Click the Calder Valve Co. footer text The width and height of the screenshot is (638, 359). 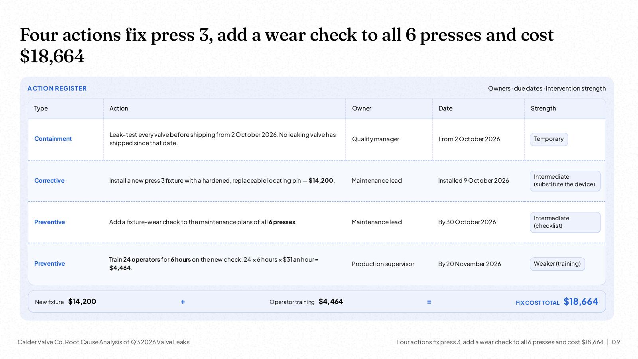pos(104,342)
